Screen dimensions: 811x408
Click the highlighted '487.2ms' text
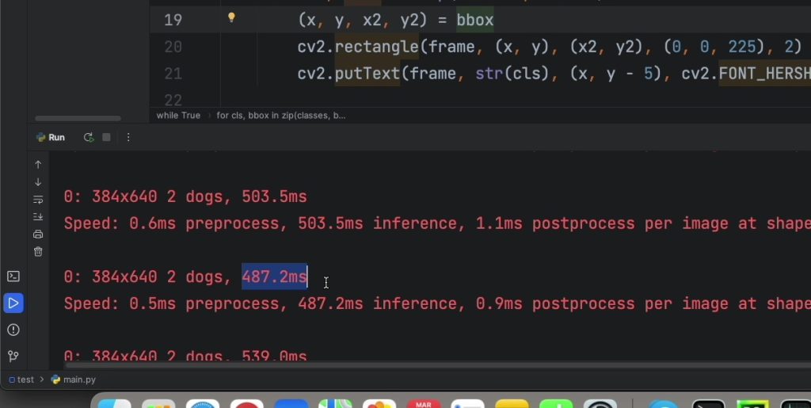[x=274, y=276]
